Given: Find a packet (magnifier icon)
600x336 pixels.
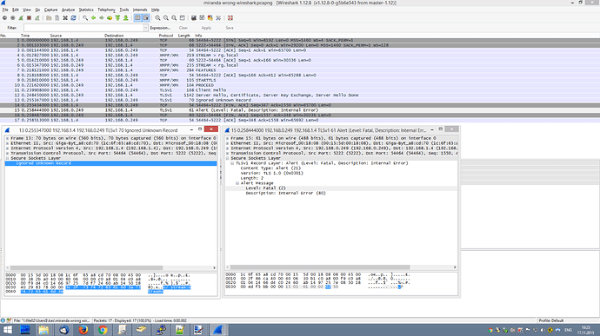Looking at the screenshot, I should pyautogui.click(x=85, y=18).
